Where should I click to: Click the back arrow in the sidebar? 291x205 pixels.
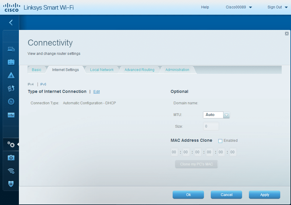pyautogui.click(x=11, y=22)
